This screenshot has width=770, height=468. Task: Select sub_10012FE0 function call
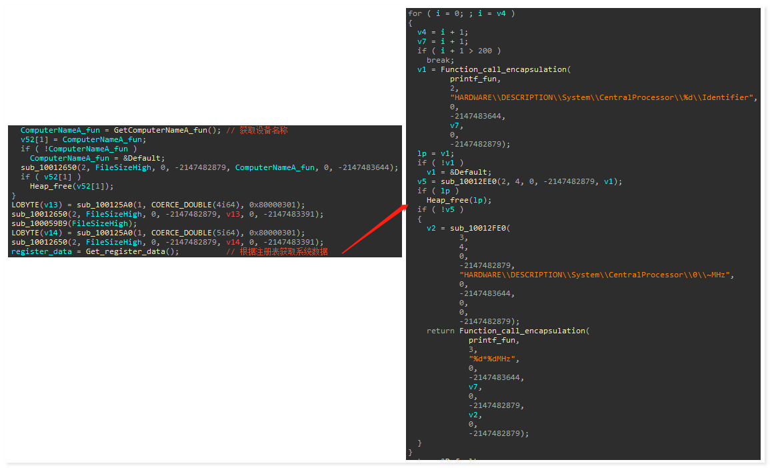pyautogui.click(x=478, y=228)
